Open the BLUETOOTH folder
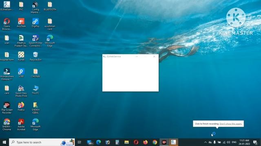The width and height of the screenshot is (261, 146). click(x=50, y=6)
